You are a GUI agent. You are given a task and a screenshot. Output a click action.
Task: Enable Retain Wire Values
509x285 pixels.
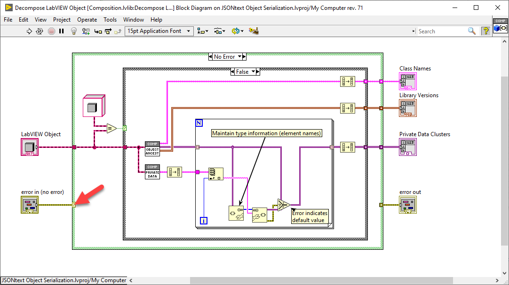pos(85,31)
